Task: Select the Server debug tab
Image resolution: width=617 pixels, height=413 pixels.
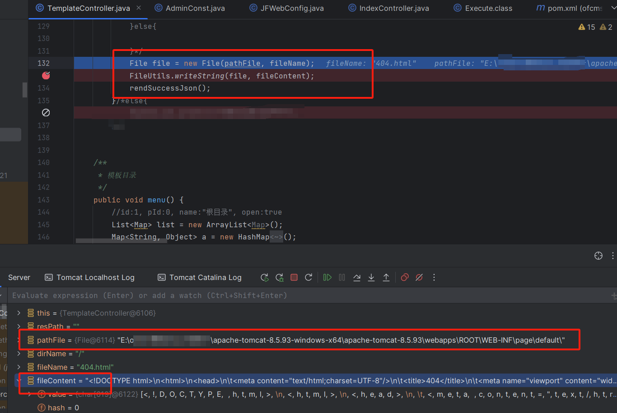Action: point(19,277)
